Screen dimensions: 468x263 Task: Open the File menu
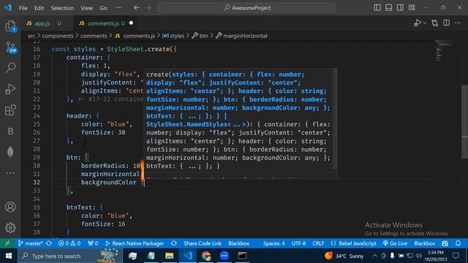[x=23, y=8]
